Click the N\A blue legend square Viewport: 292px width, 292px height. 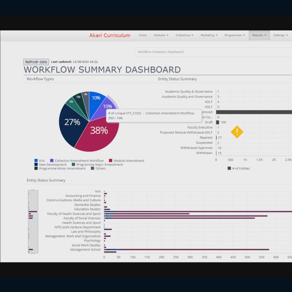[36, 161]
